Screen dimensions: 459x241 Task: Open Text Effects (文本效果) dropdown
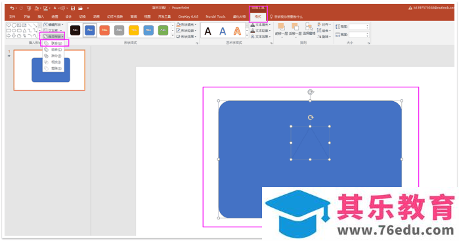tap(261, 37)
